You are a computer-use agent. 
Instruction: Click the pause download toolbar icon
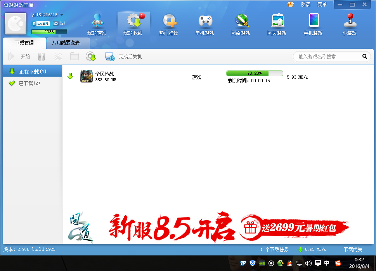tap(42, 57)
